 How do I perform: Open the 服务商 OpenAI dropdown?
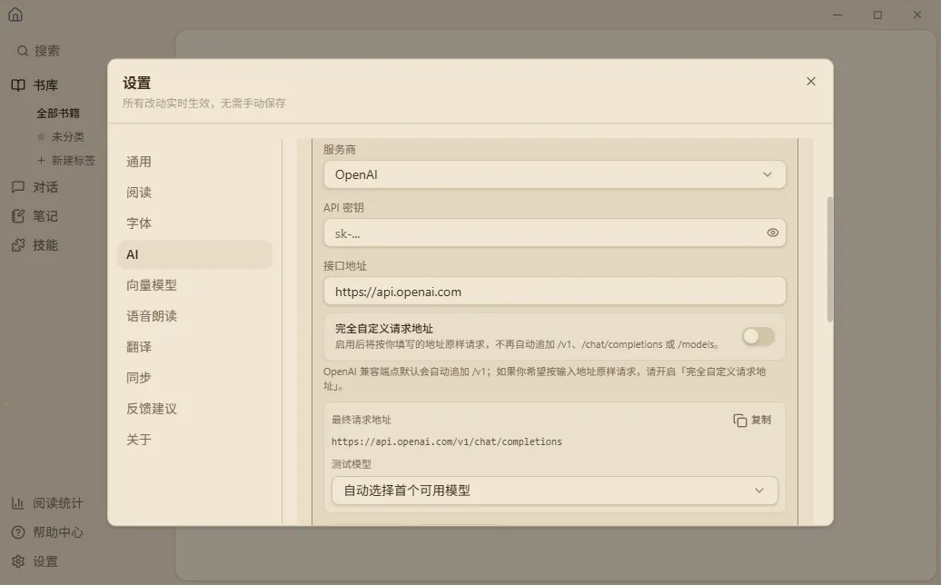(554, 174)
